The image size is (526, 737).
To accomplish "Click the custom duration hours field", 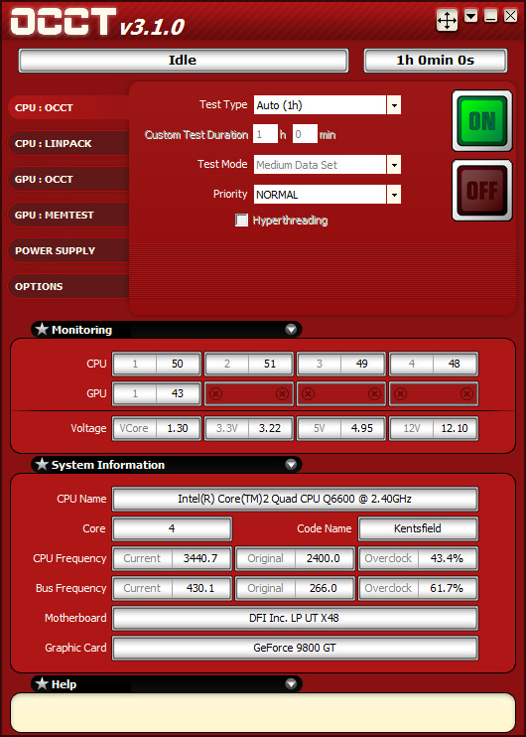I will pos(265,135).
